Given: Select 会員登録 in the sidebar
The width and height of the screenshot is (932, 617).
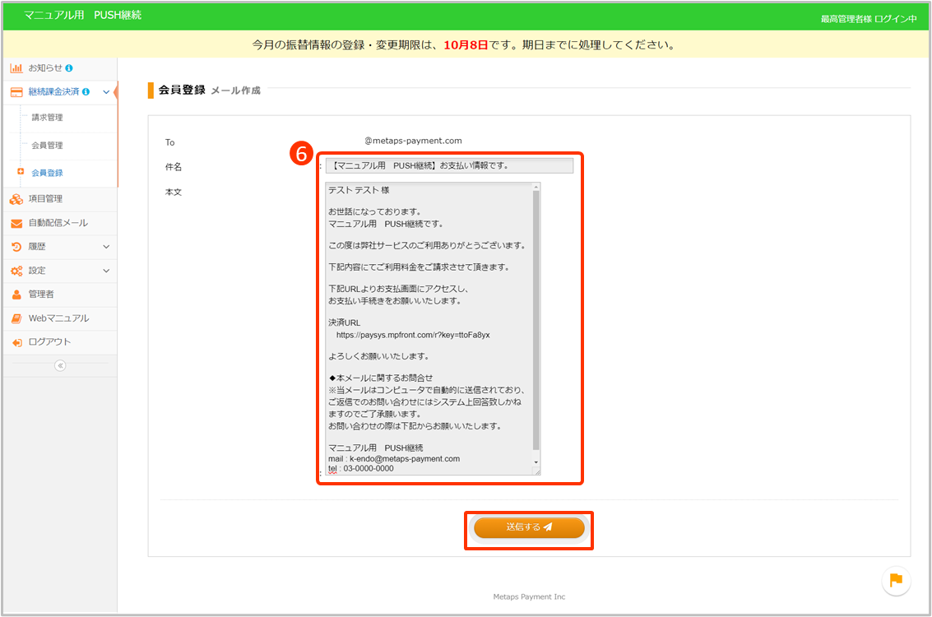Looking at the screenshot, I should (x=47, y=173).
